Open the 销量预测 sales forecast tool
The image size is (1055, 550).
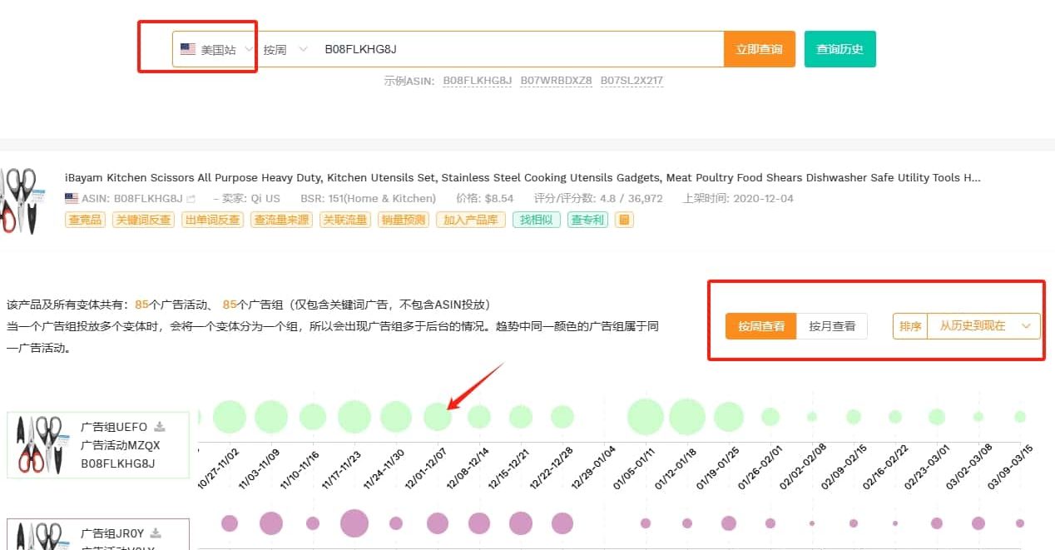403,220
